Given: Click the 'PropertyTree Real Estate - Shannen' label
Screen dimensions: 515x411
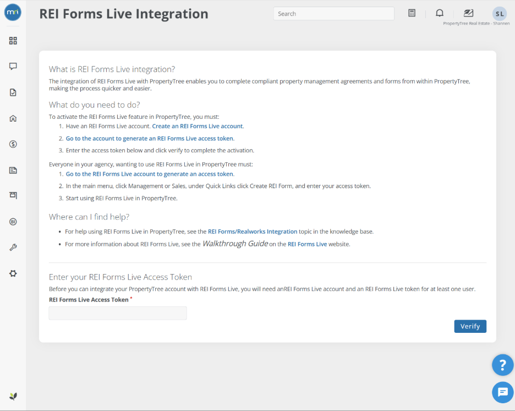Looking at the screenshot, I should (476, 23).
